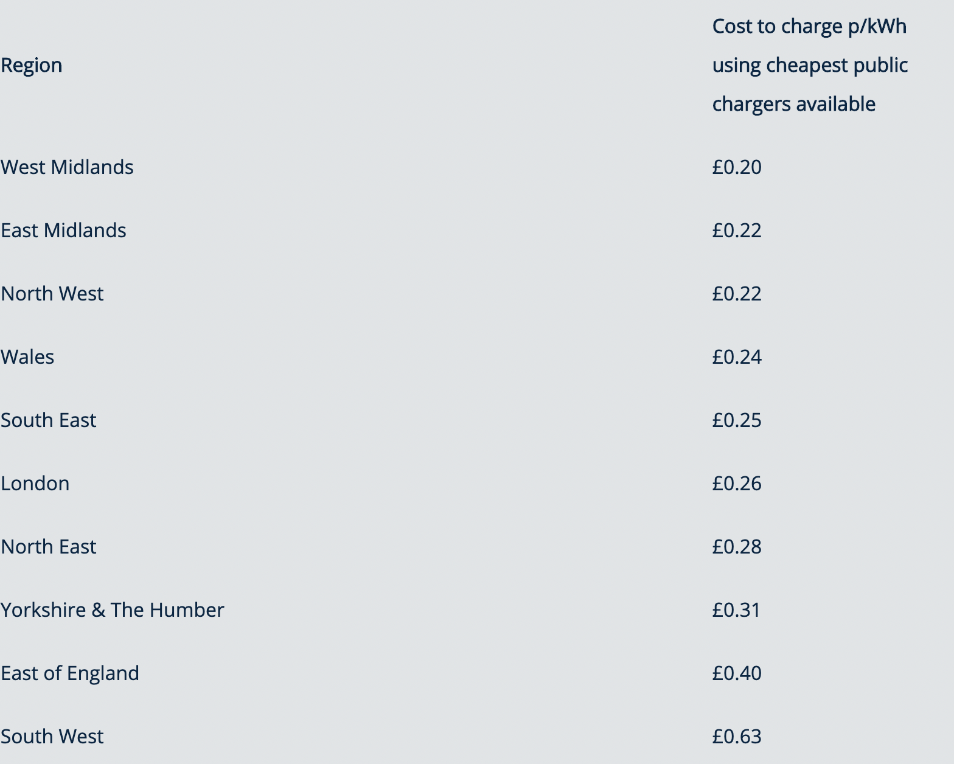
Task: Click the £0.26 London price
Action: (737, 484)
